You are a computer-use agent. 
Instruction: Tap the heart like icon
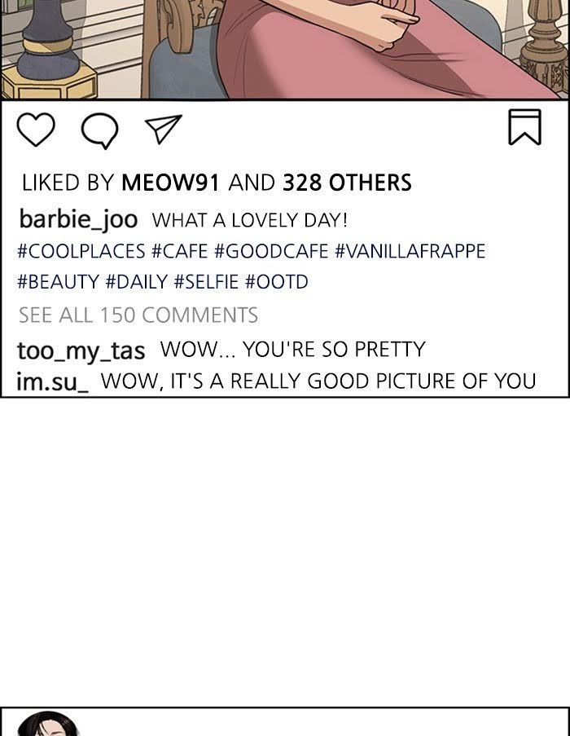coord(36,130)
